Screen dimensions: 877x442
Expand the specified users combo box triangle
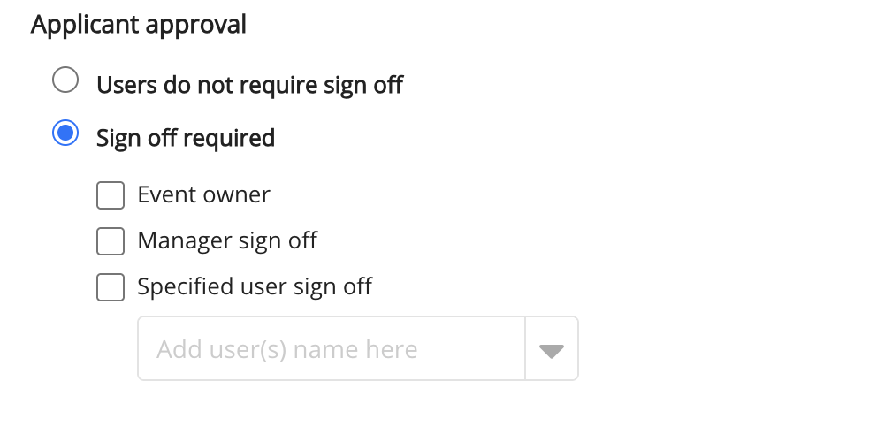[x=552, y=351]
